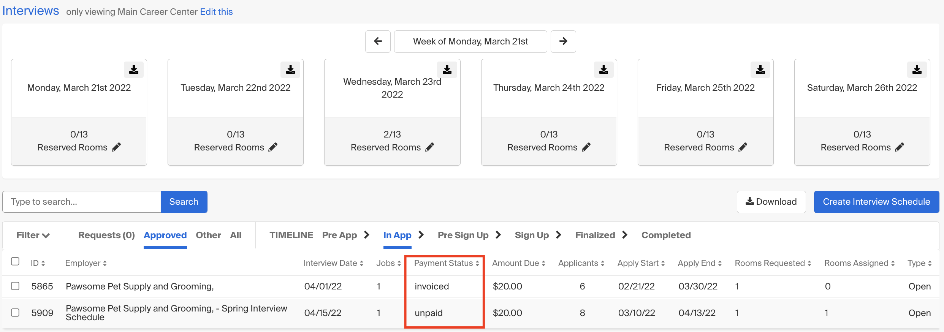This screenshot has height=332, width=944.
Task: Check the box for interview 5865
Action: click(x=15, y=286)
